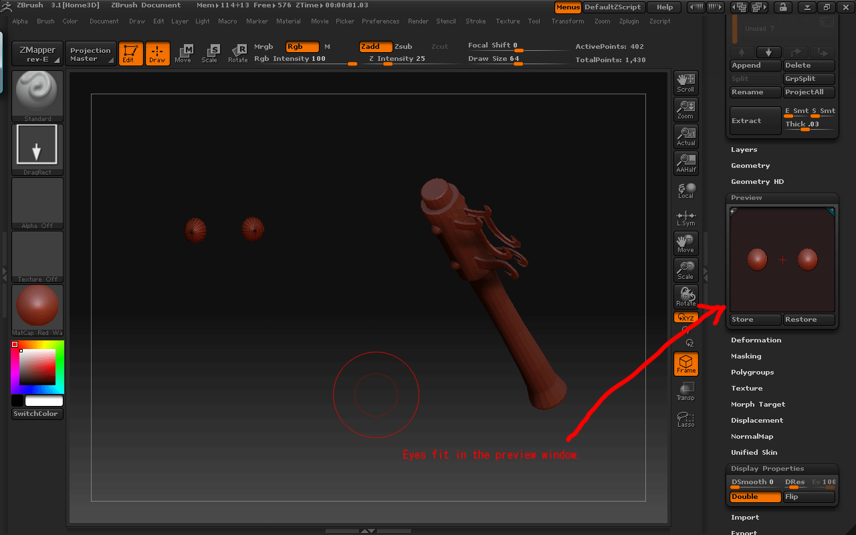Expand the Polygroups subpalette
The height and width of the screenshot is (535, 856).
[752, 372]
